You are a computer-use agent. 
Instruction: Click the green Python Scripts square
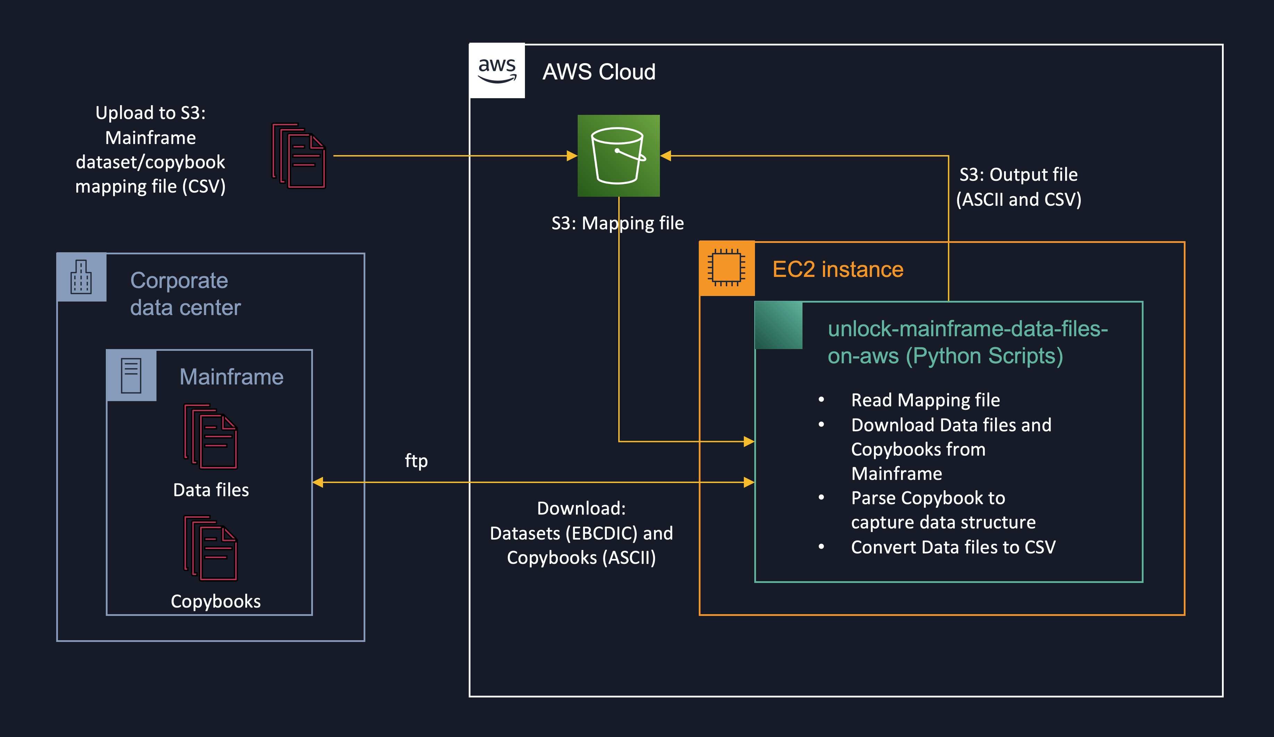[778, 325]
